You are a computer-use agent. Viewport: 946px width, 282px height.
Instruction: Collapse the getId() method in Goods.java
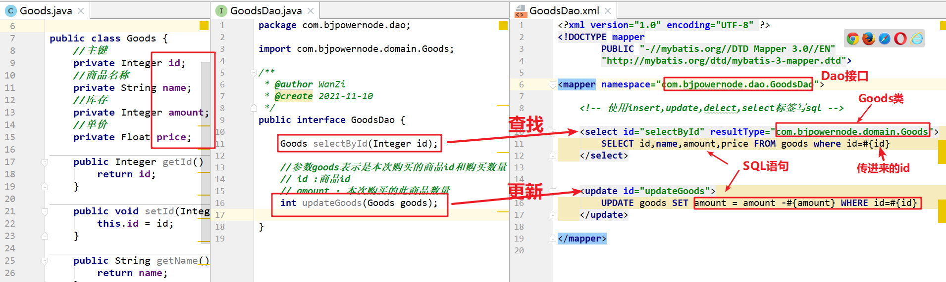click(45, 162)
